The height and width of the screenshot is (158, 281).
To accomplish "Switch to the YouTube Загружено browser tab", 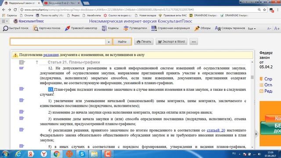I will [62, 3].
